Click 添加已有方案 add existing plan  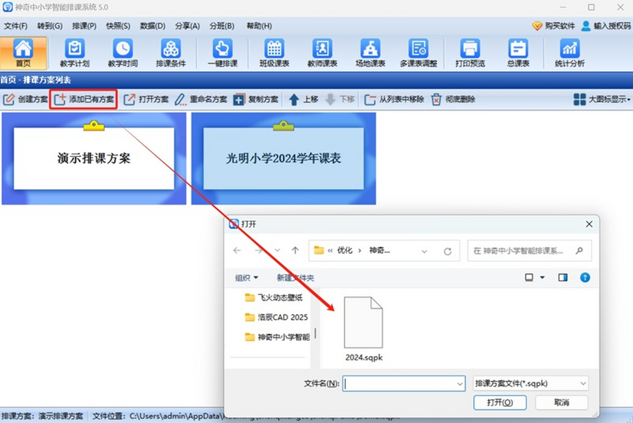pos(84,99)
